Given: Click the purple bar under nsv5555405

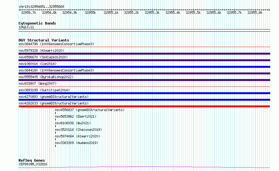Looking at the screenshot, I should pyautogui.click(x=144, y=80).
